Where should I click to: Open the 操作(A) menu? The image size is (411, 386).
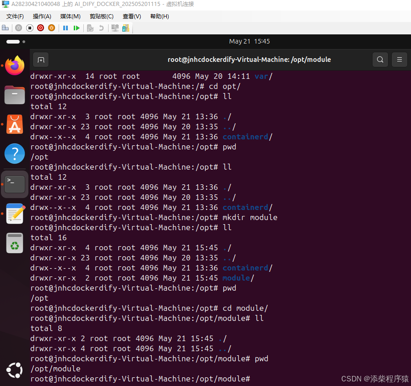42,17
